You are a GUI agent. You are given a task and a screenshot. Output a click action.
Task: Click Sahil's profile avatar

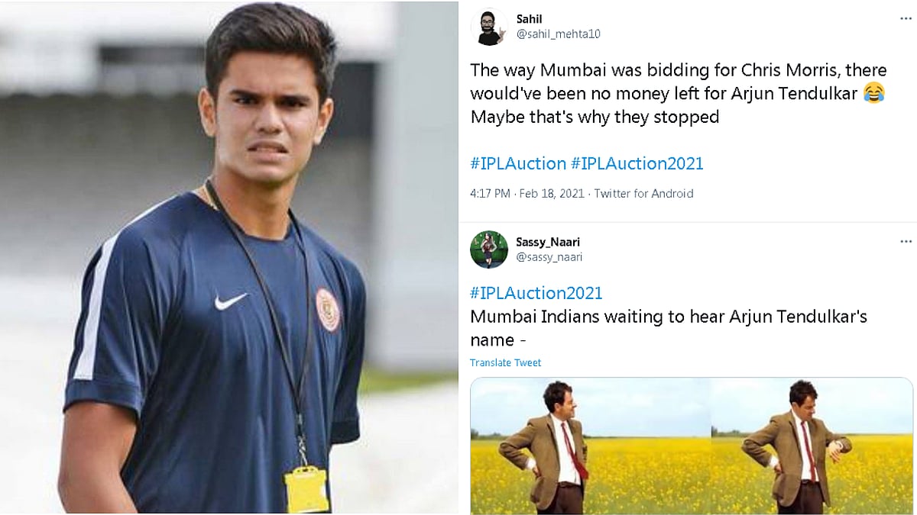coord(489,27)
